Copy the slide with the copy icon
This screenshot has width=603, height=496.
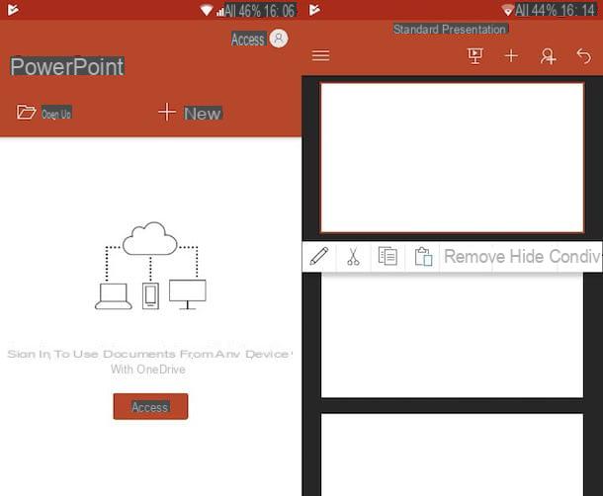(388, 256)
